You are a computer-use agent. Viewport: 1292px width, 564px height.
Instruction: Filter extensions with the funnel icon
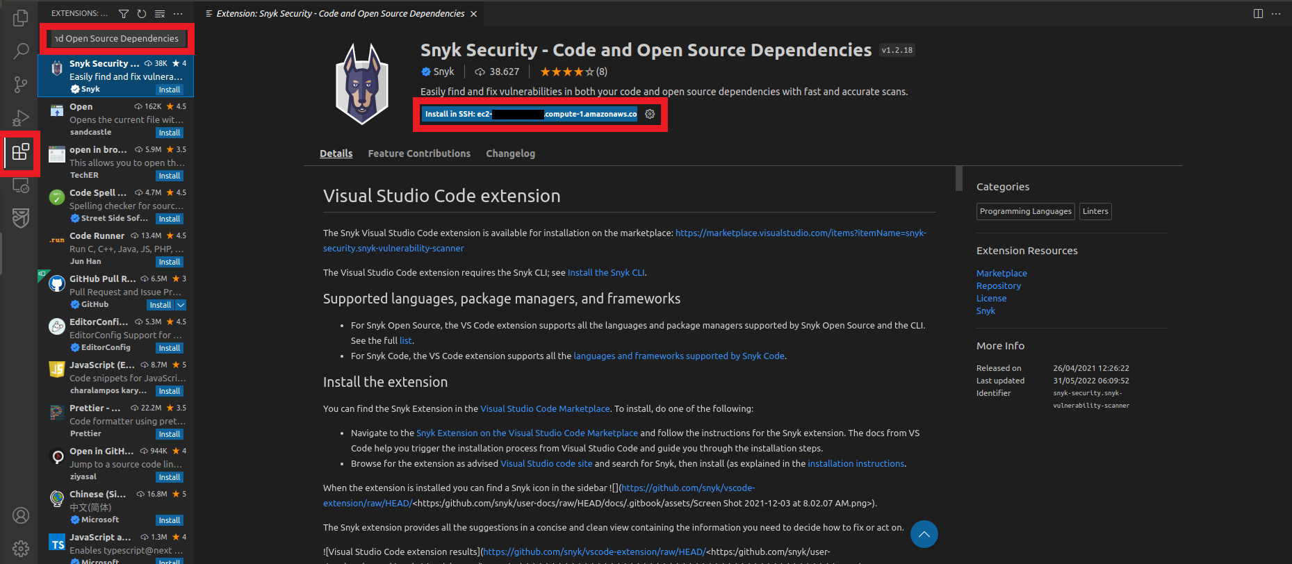(x=124, y=14)
